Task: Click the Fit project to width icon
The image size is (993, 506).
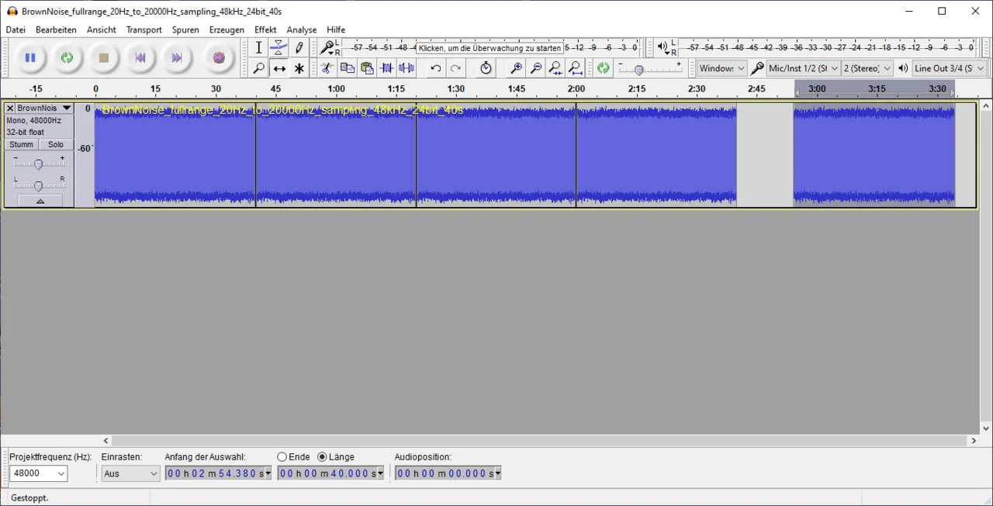Action: coord(576,69)
